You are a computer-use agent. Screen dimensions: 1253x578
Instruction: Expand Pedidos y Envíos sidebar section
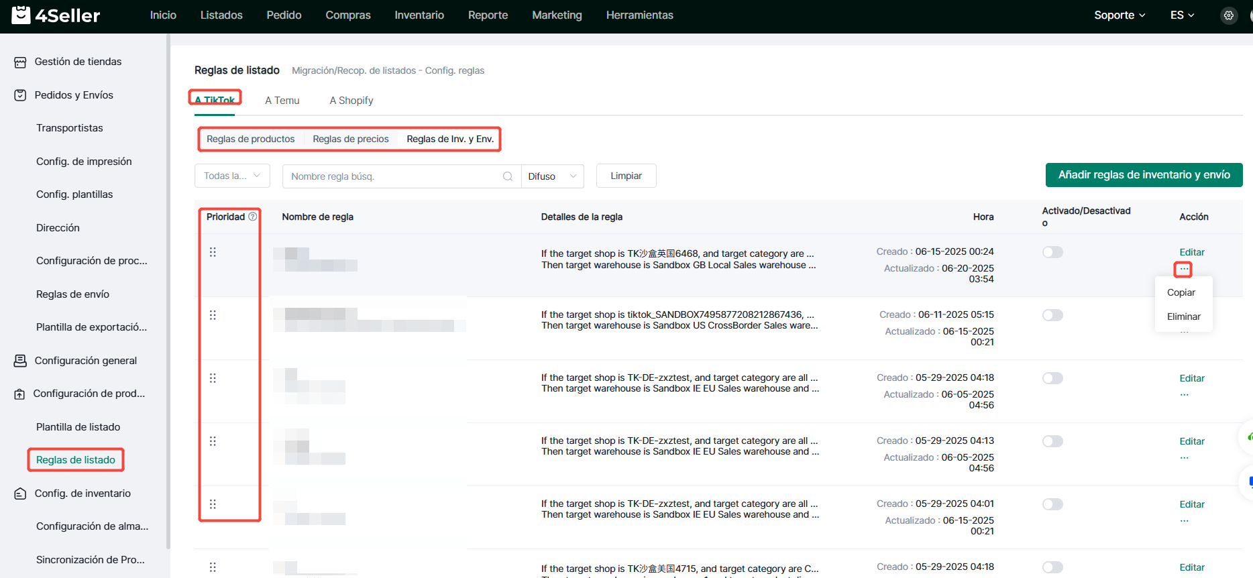tap(74, 95)
